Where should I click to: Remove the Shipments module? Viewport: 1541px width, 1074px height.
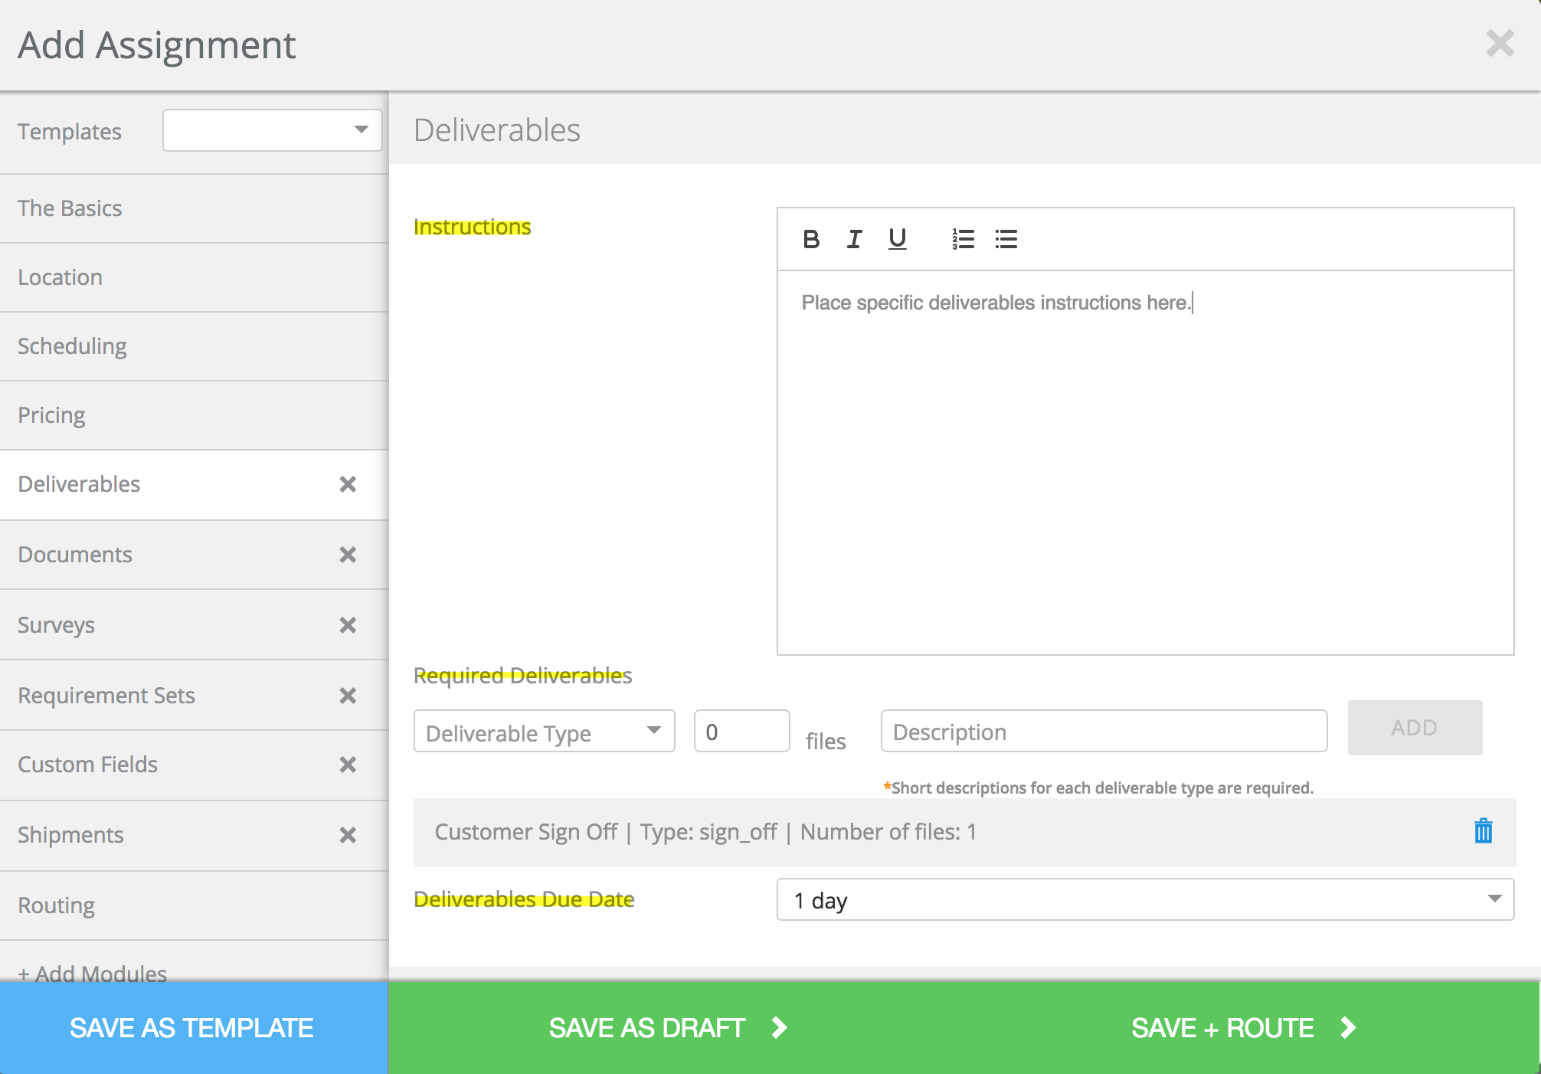pyautogui.click(x=348, y=835)
